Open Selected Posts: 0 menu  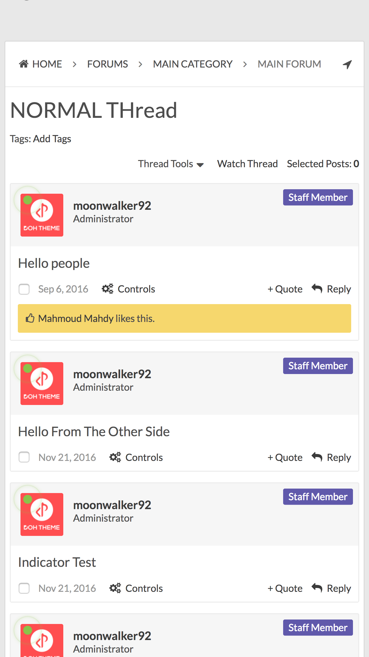click(323, 164)
